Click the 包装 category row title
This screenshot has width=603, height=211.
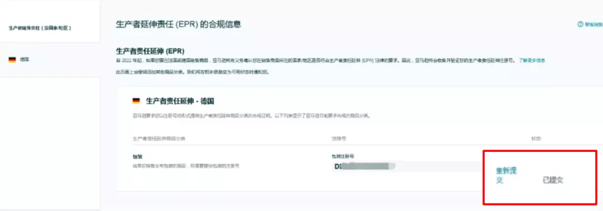[137, 156]
